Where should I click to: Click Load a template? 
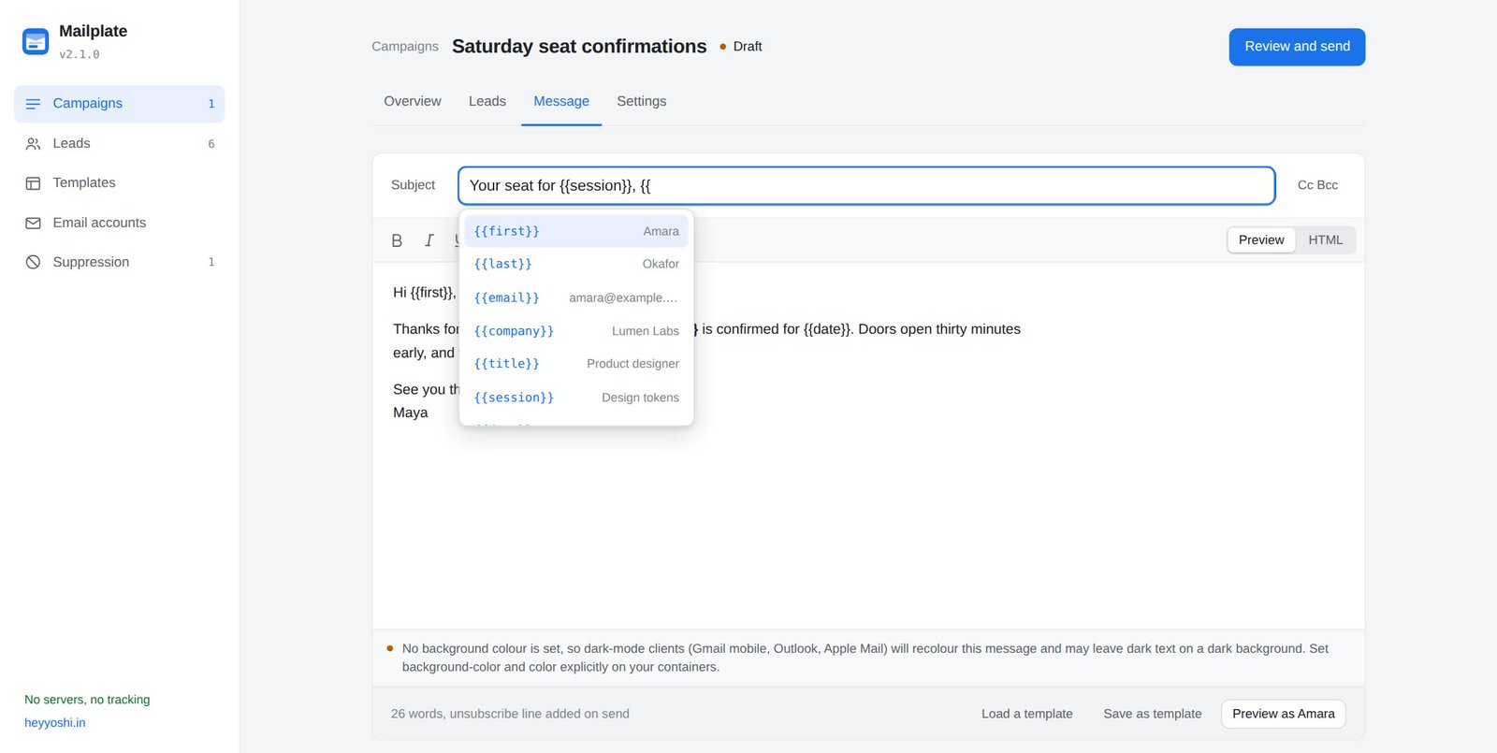pyautogui.click(x=1027, y=714)
